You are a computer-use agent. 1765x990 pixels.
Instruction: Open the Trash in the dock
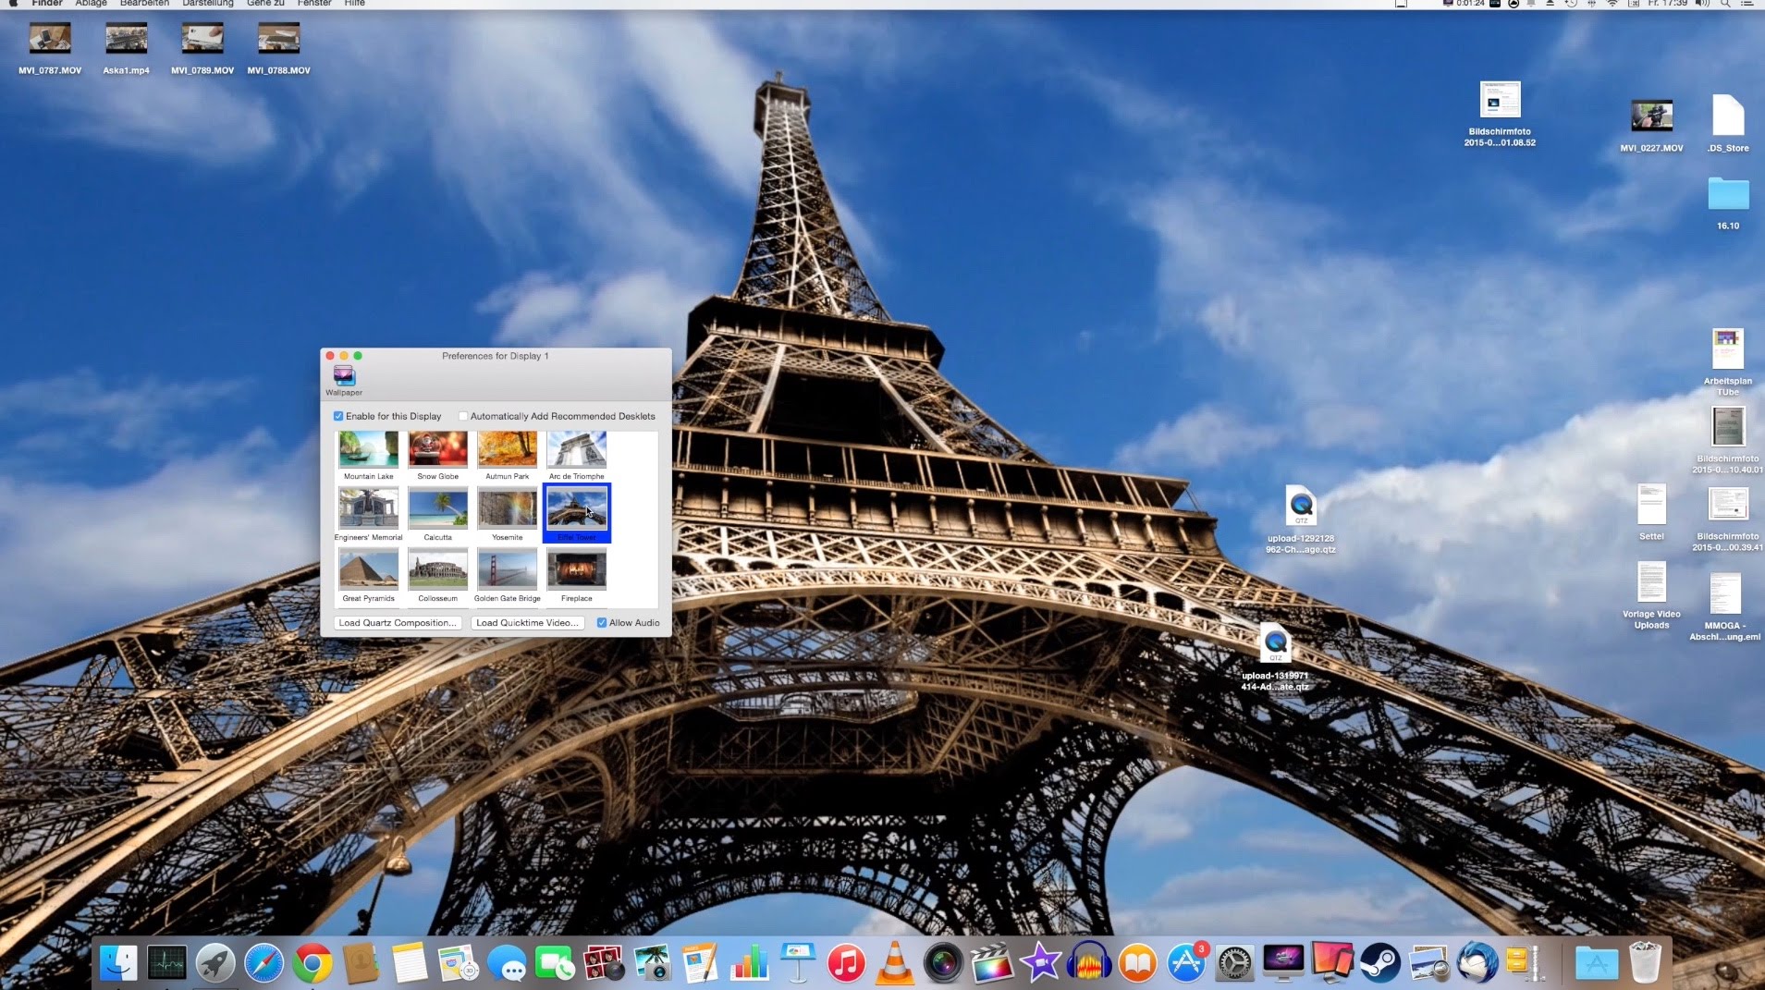(1645, 963)
